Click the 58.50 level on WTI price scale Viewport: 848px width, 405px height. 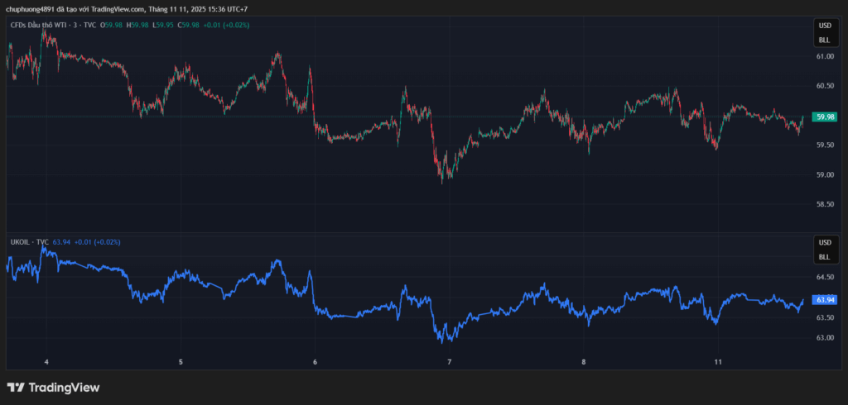(x=825, y=204)
